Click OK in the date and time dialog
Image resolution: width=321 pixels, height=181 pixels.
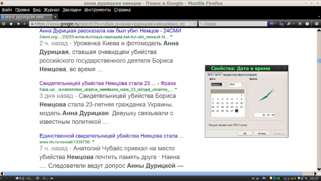point(245,134)
